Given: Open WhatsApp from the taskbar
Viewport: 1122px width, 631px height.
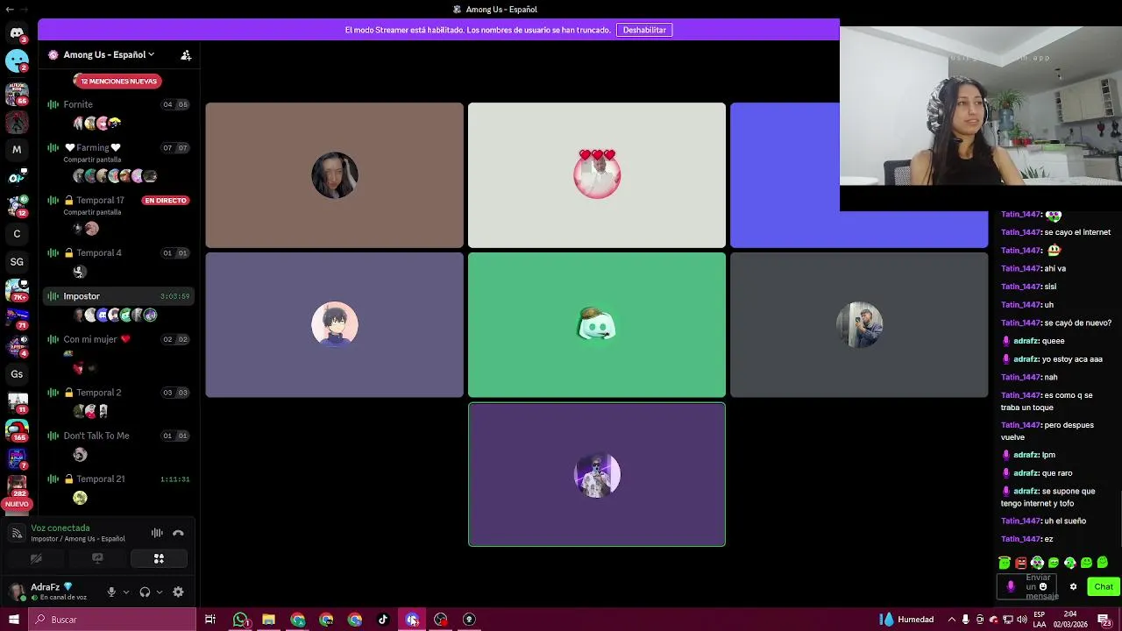Looking at the screenshot, I should pyautogui.click(x=240, y=620).
